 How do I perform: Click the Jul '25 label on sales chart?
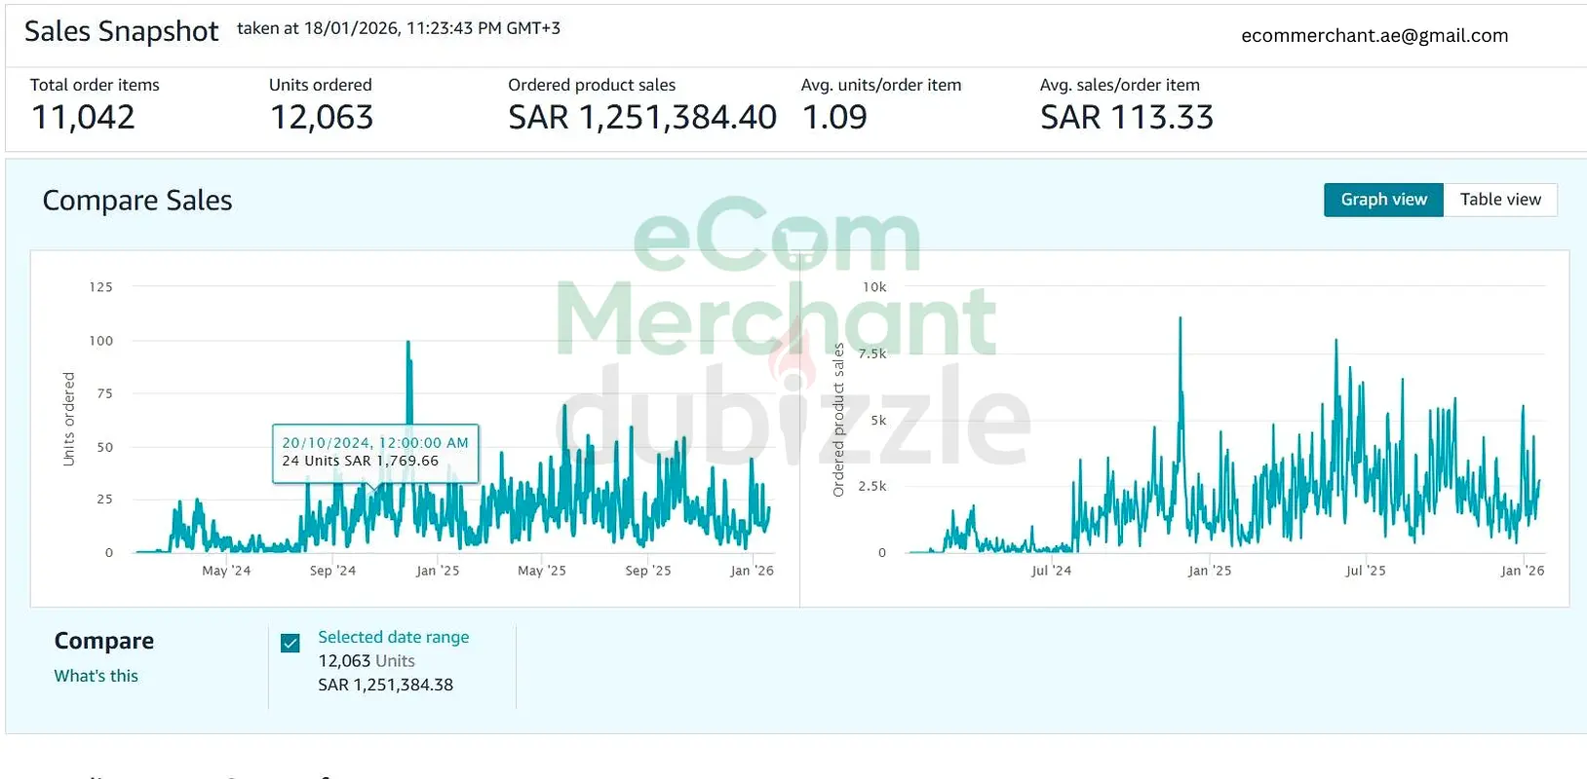(x=1365, y=571)
